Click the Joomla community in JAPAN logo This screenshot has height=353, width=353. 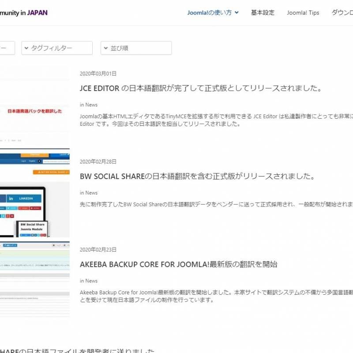pos(24,13)
